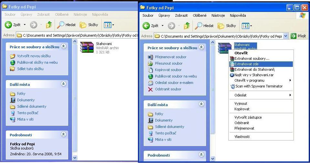Expand the Otevřít v programu submenu
Image resolution: width=310 pixels, height=163 pixels.
point(290,80)
